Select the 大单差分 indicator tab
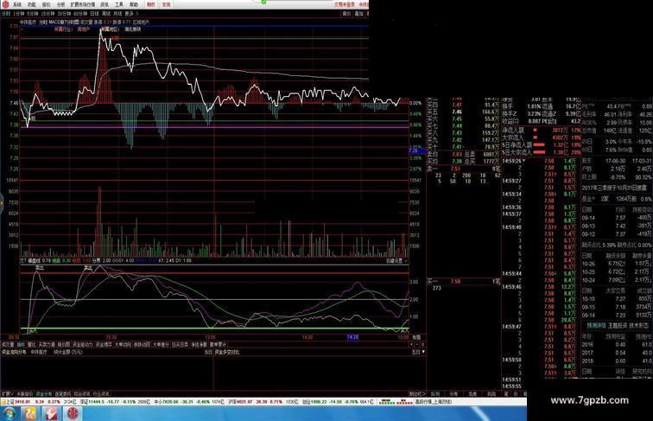 [161, 345]
